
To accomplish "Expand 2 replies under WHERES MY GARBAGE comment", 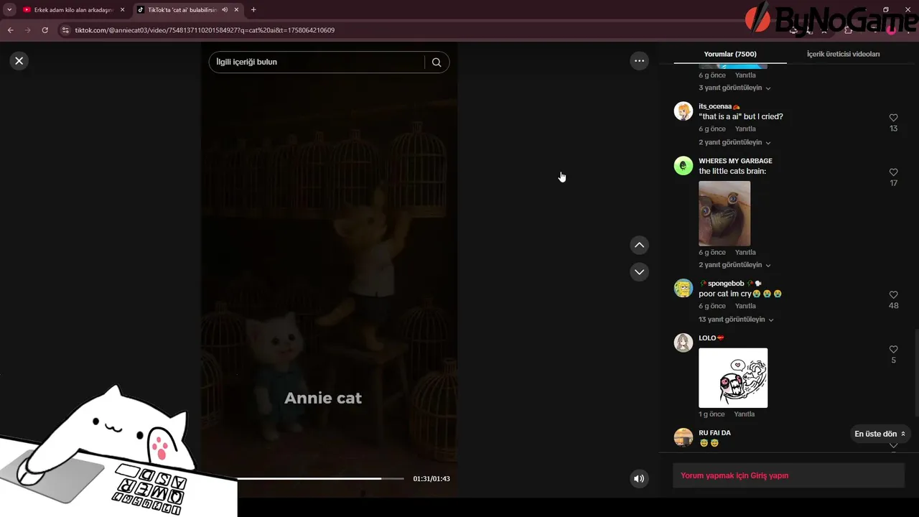I will (x=734, y=265).
